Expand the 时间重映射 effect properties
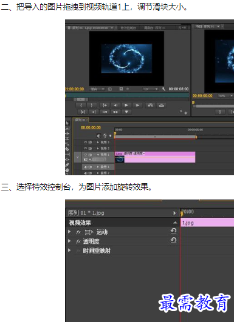Screen dimensions: 234x322 pos(69,250)
